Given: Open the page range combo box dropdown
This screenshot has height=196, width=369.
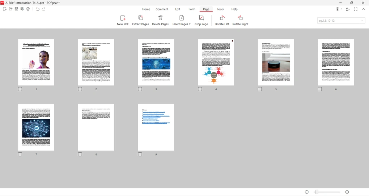Looking at the screenshot, I should (362, 21).
